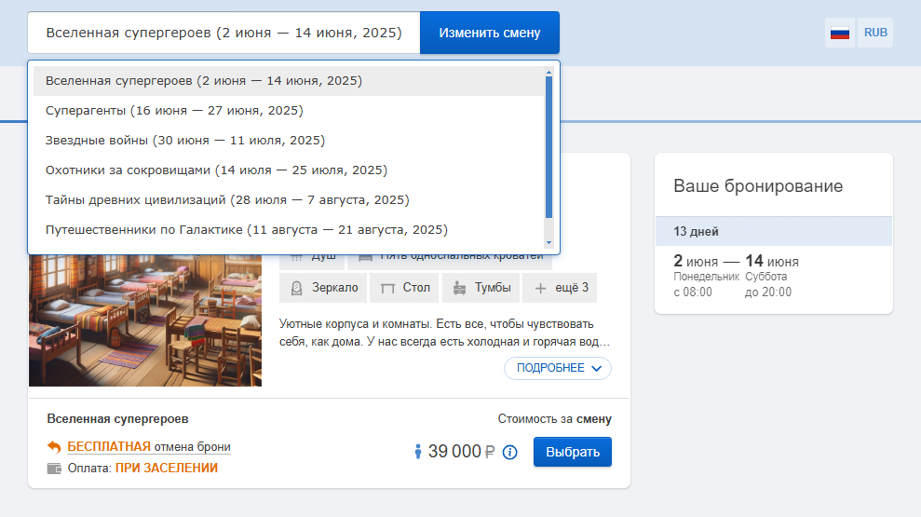
Task: Click the person icon beside price
Action: point(417,452)
